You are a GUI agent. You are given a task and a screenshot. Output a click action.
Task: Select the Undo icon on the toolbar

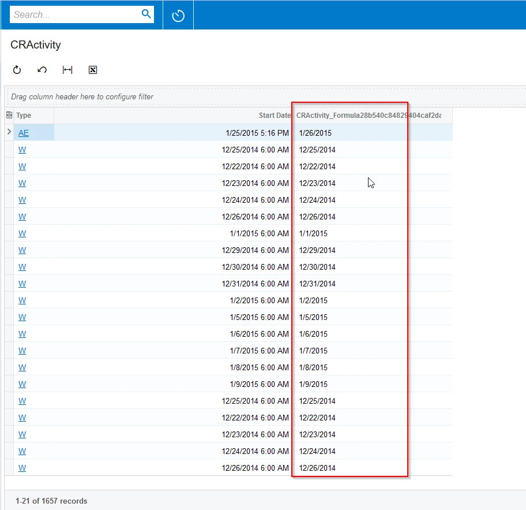[x=42, y=69]
